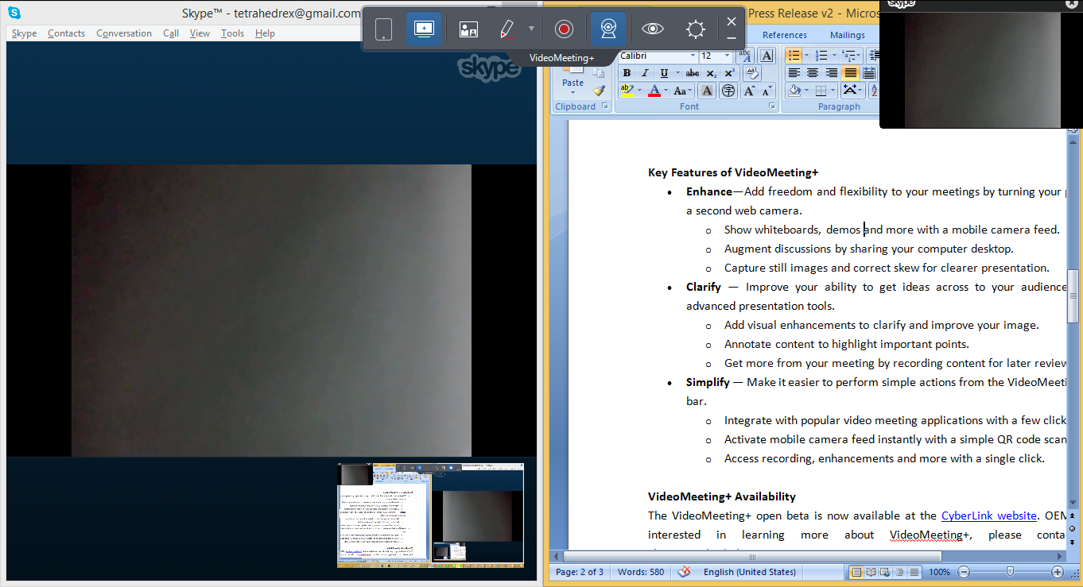Toggle the eye preview icon in VideoMeeting+ bar
The height and width of the screenshot is (587, 1083).
point(653,29)
